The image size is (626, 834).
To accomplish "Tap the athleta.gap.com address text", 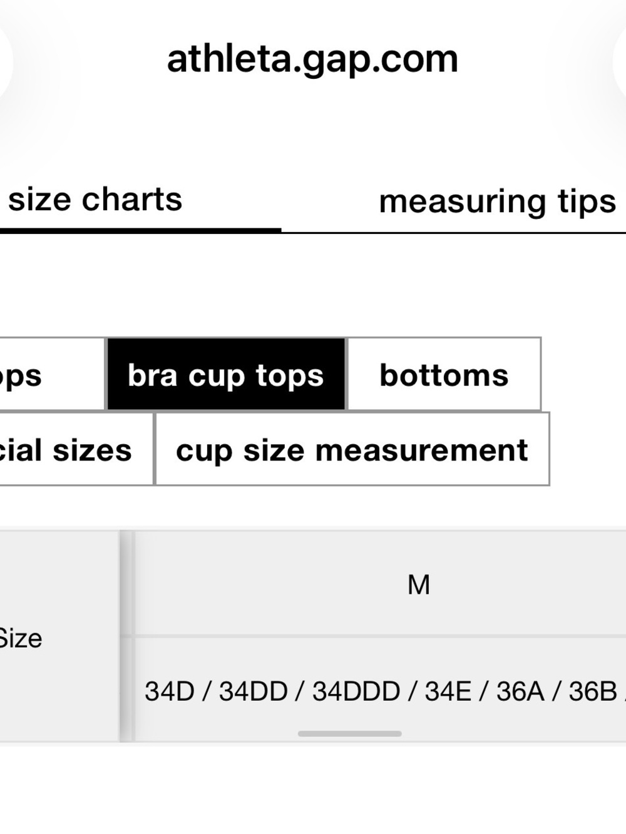I will pos(312,60).
